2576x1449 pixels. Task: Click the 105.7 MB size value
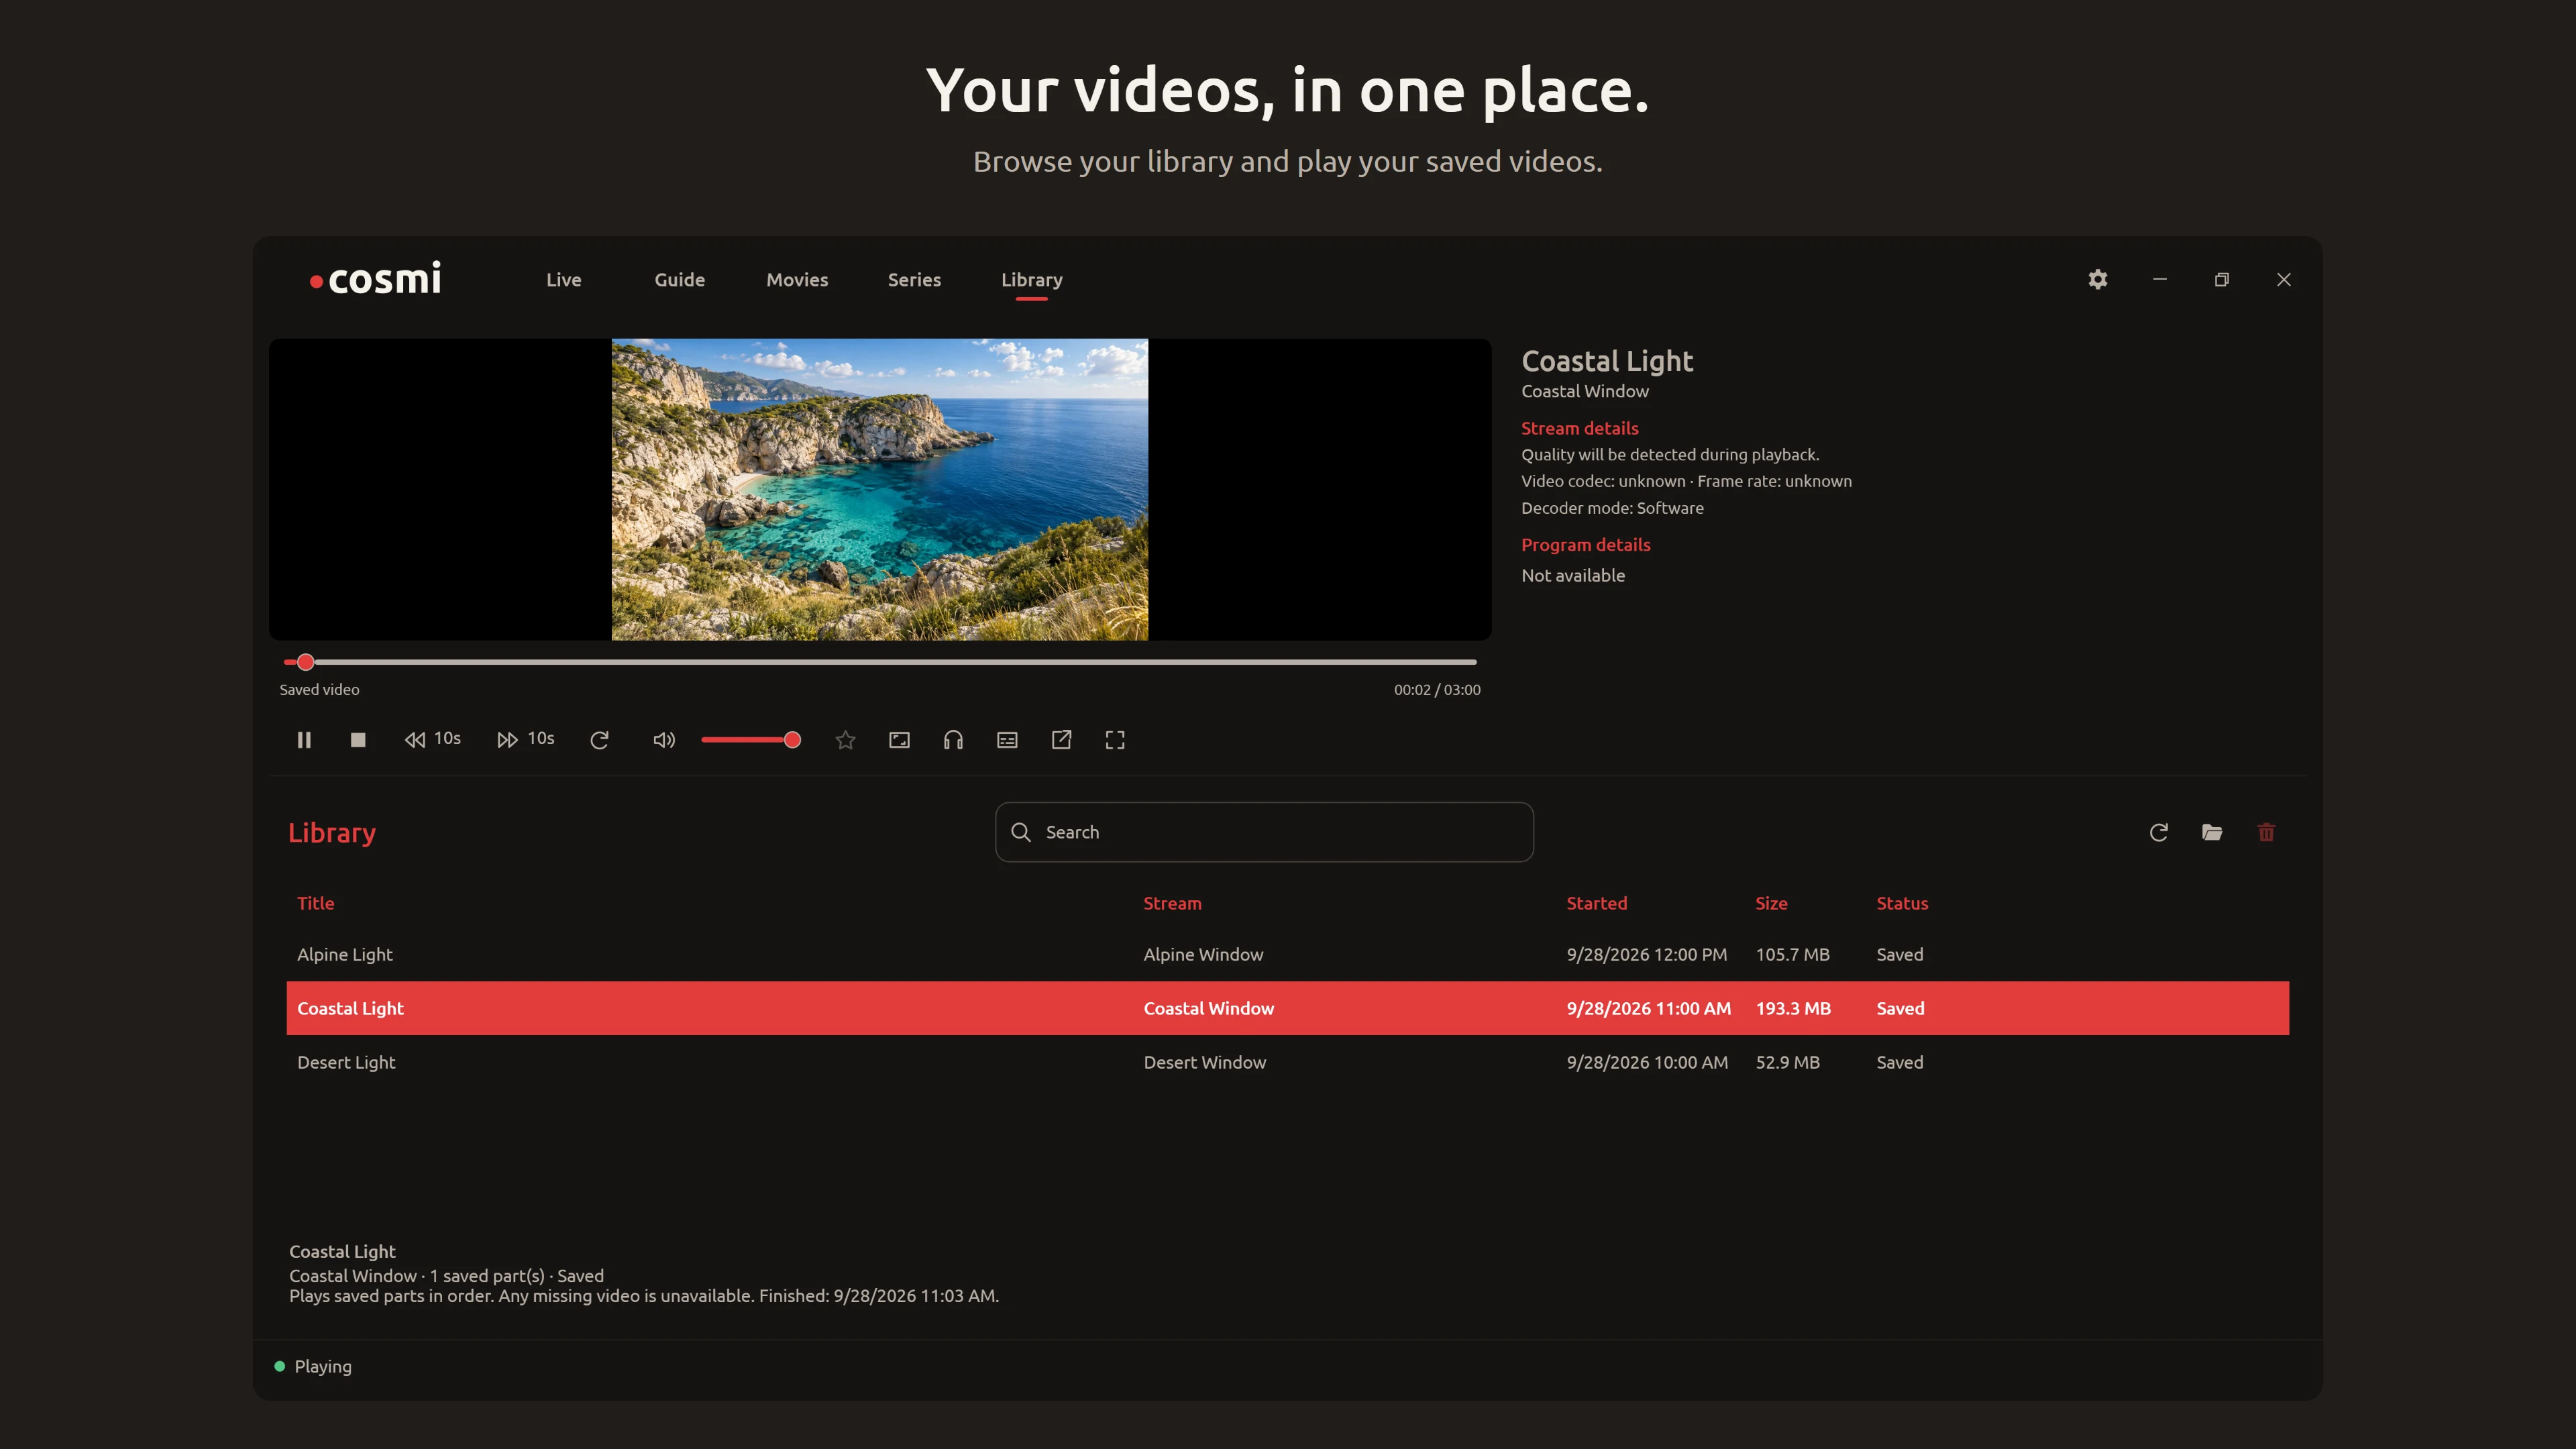(1792, 954)
